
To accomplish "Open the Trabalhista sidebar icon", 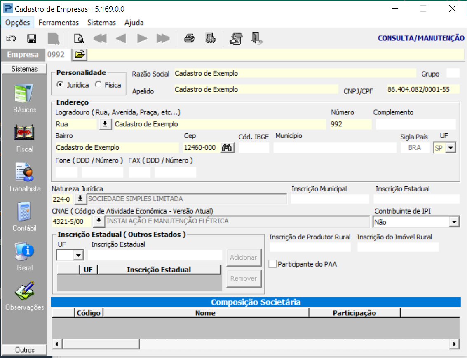I will click(24, 172).
